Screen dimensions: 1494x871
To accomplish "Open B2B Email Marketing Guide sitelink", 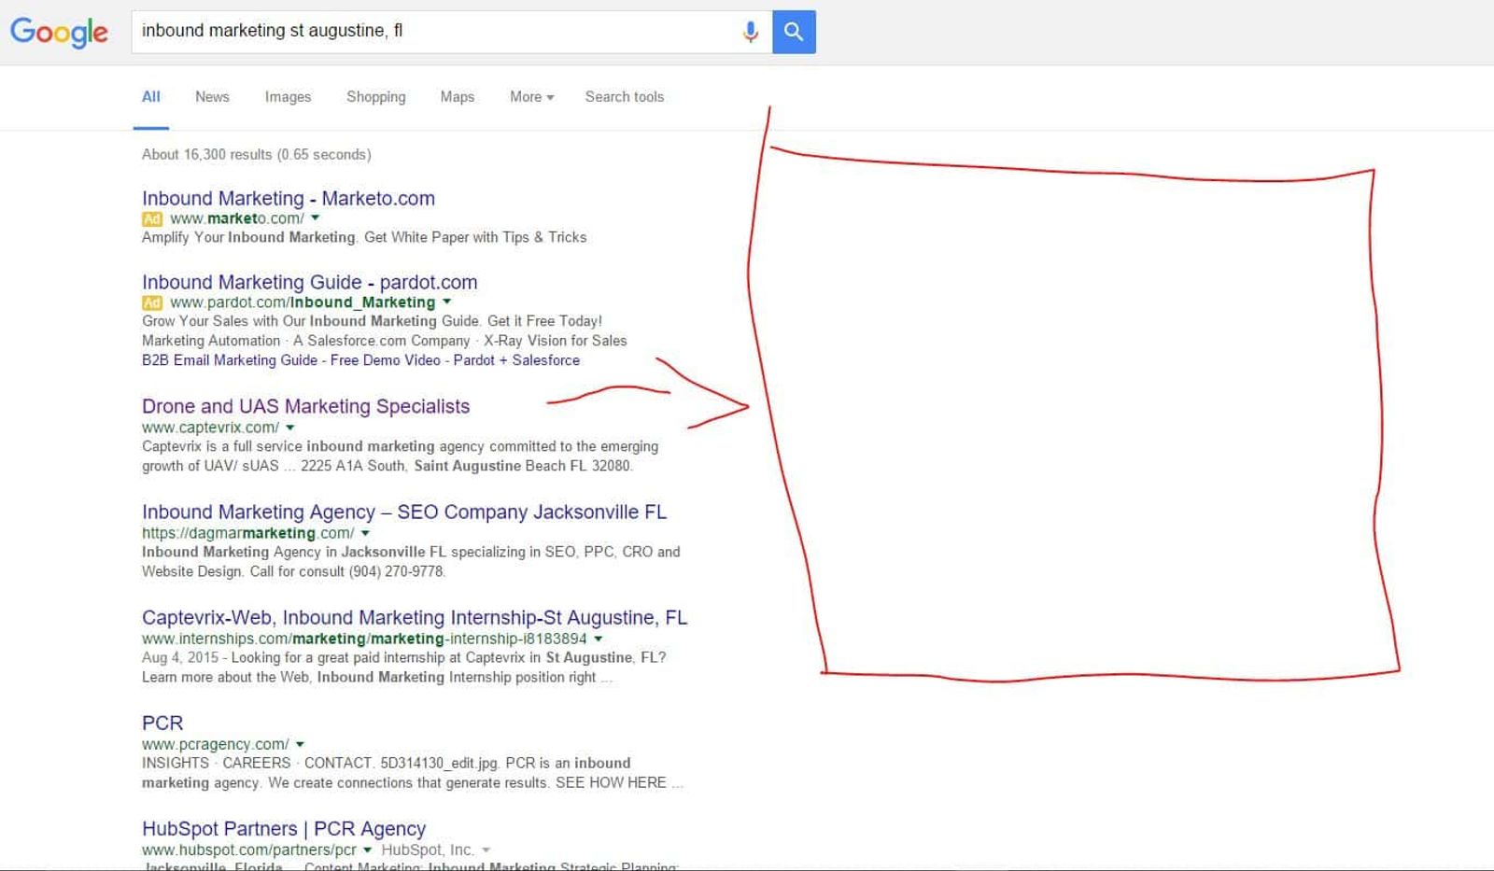I will 230,360.
